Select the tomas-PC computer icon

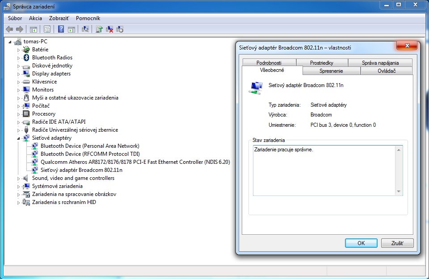pos(18,42)
